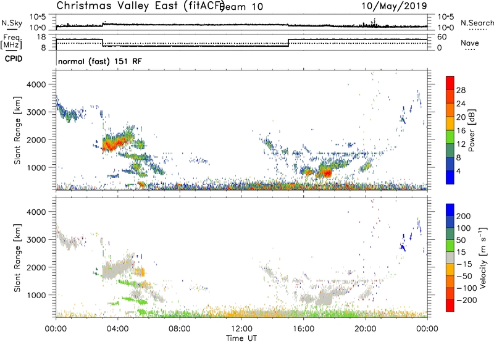Click the blue top of velocity colorbar
The height and width of the screenshot is (342, 494).
(450, 210)
